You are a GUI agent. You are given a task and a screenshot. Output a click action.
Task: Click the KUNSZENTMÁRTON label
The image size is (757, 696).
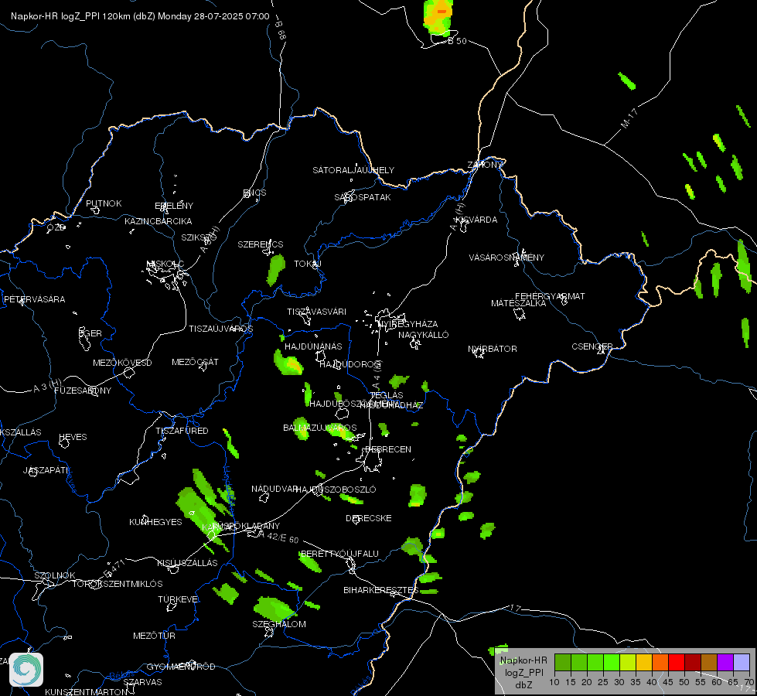coord(86,691)
